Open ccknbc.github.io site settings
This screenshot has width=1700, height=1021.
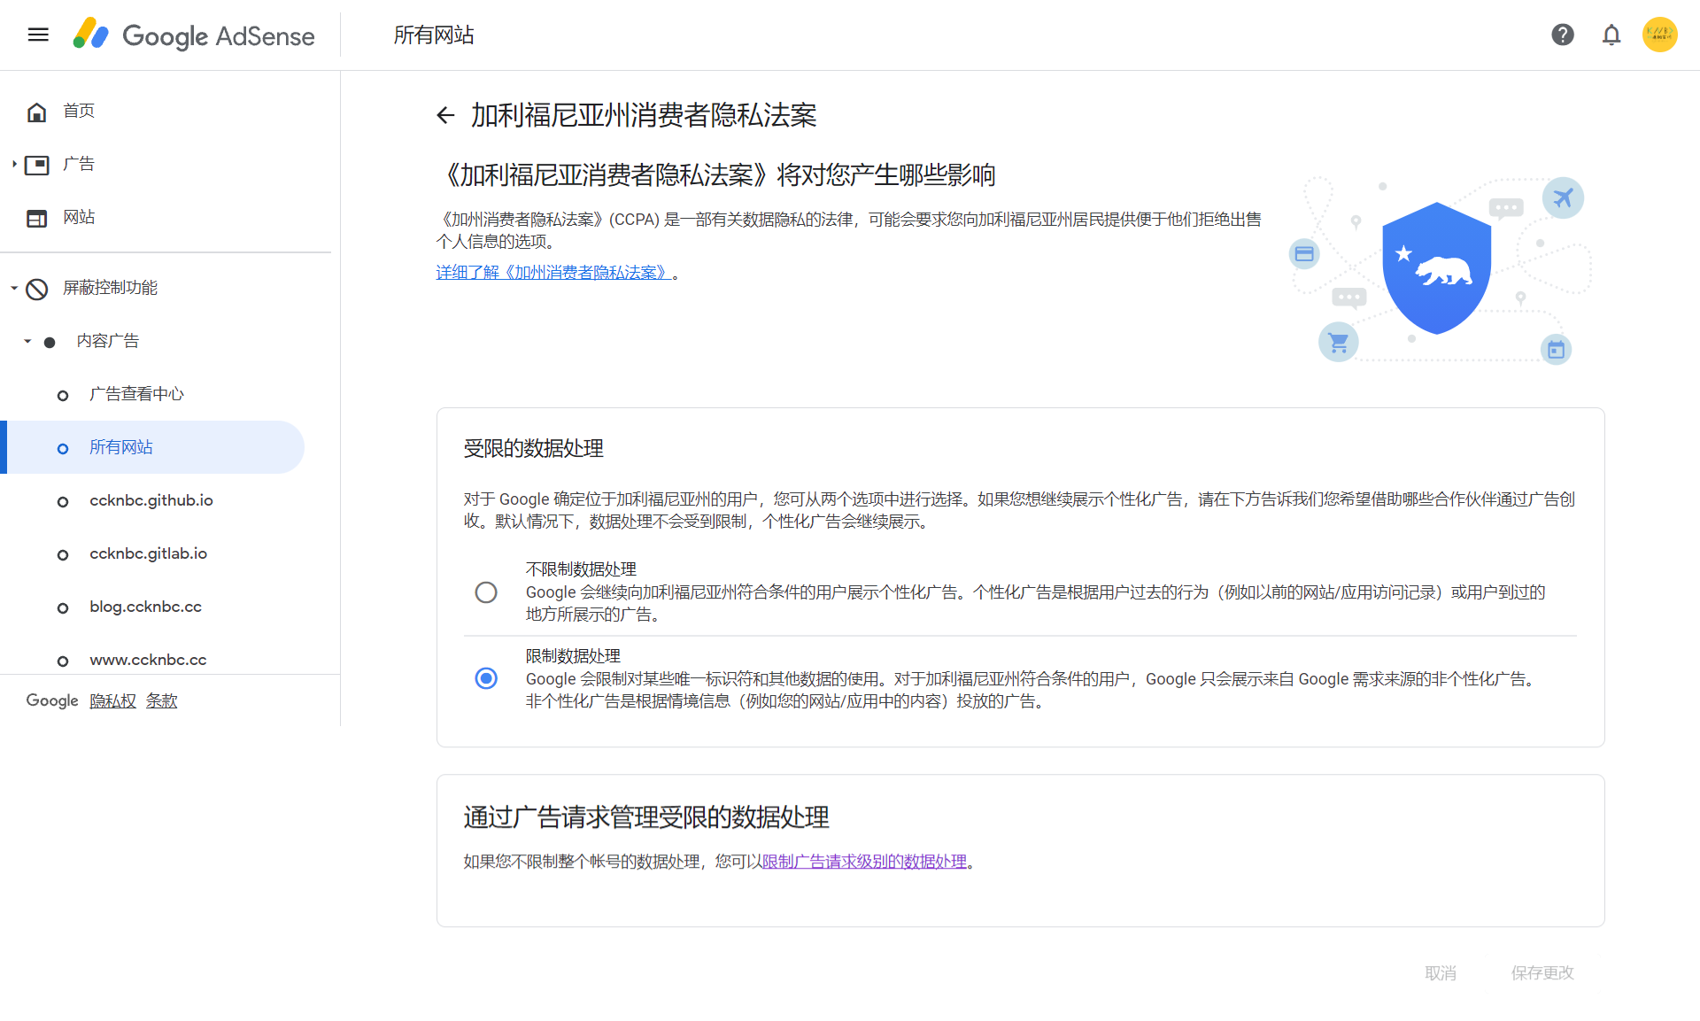tap(151, 500)
